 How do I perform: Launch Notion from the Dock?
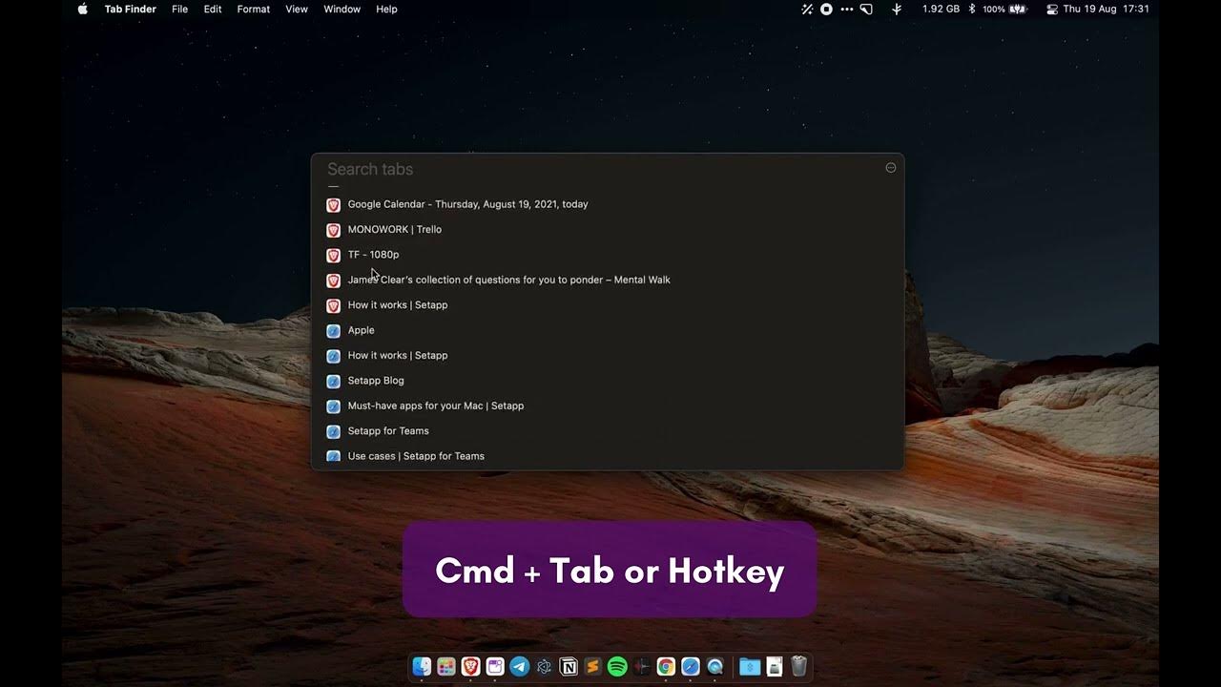(x=569, y=667)
